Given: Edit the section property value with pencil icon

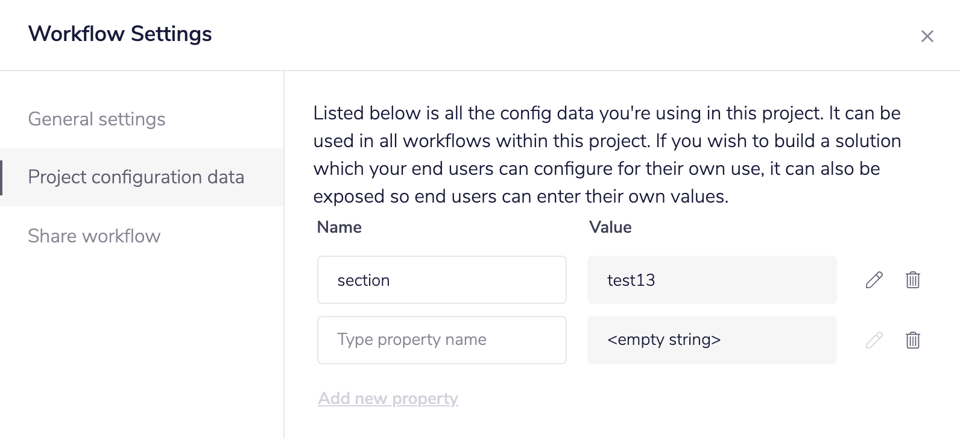Looking at the screenshot, I should (874, 280).
